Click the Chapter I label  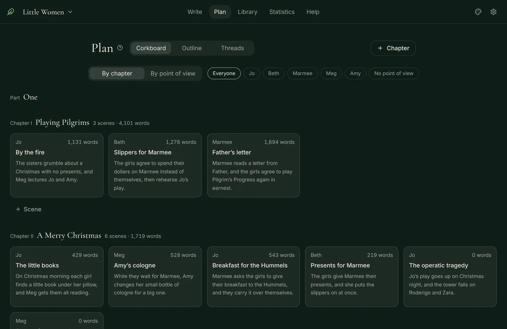click(21, 123)
